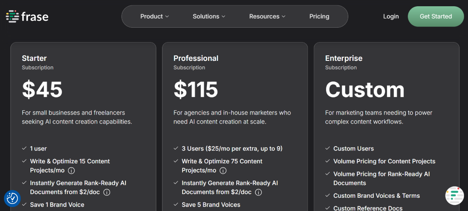Select the Starter plan heading
The image size is (468, 211).
click(x=34, y=58)
